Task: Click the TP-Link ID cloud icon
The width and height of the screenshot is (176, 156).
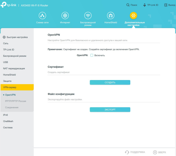Action: point(145,5)
